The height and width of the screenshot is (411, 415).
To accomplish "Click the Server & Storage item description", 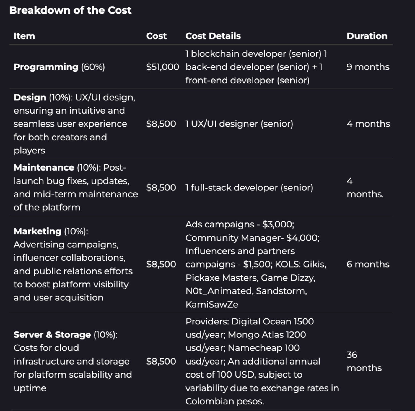I will (x=72, y=361).
